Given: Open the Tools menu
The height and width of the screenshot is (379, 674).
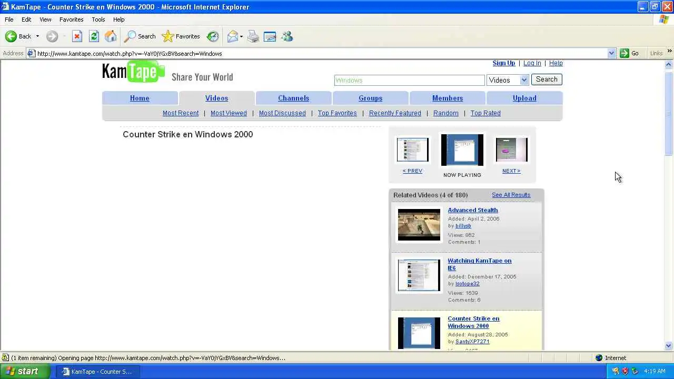Looking at the screenshot, I should coord(98,19).
